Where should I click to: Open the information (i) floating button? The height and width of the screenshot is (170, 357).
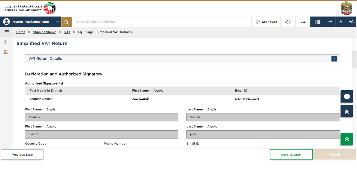(347, 97)
